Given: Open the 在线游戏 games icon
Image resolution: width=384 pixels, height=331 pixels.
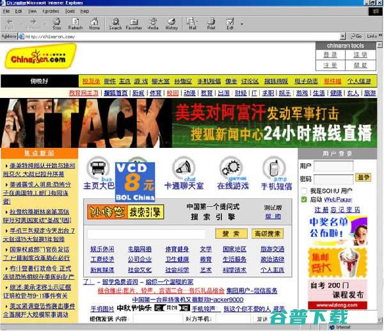Looking at the screenshot, I should pos(232,173).
